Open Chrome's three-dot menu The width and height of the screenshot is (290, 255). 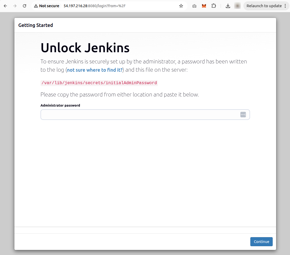pyautogui.click(x=285, y=6)
